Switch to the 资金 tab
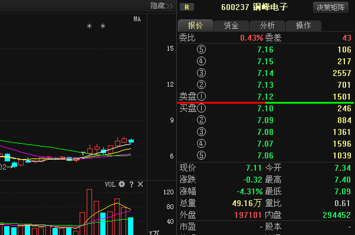The image size is (355, 235). tap(231, 25)
